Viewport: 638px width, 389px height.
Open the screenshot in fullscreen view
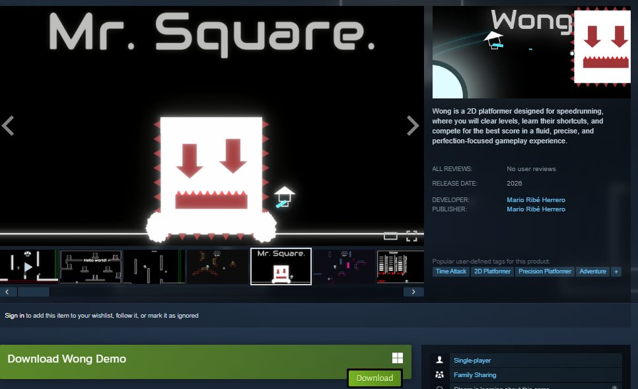[411, 236]
